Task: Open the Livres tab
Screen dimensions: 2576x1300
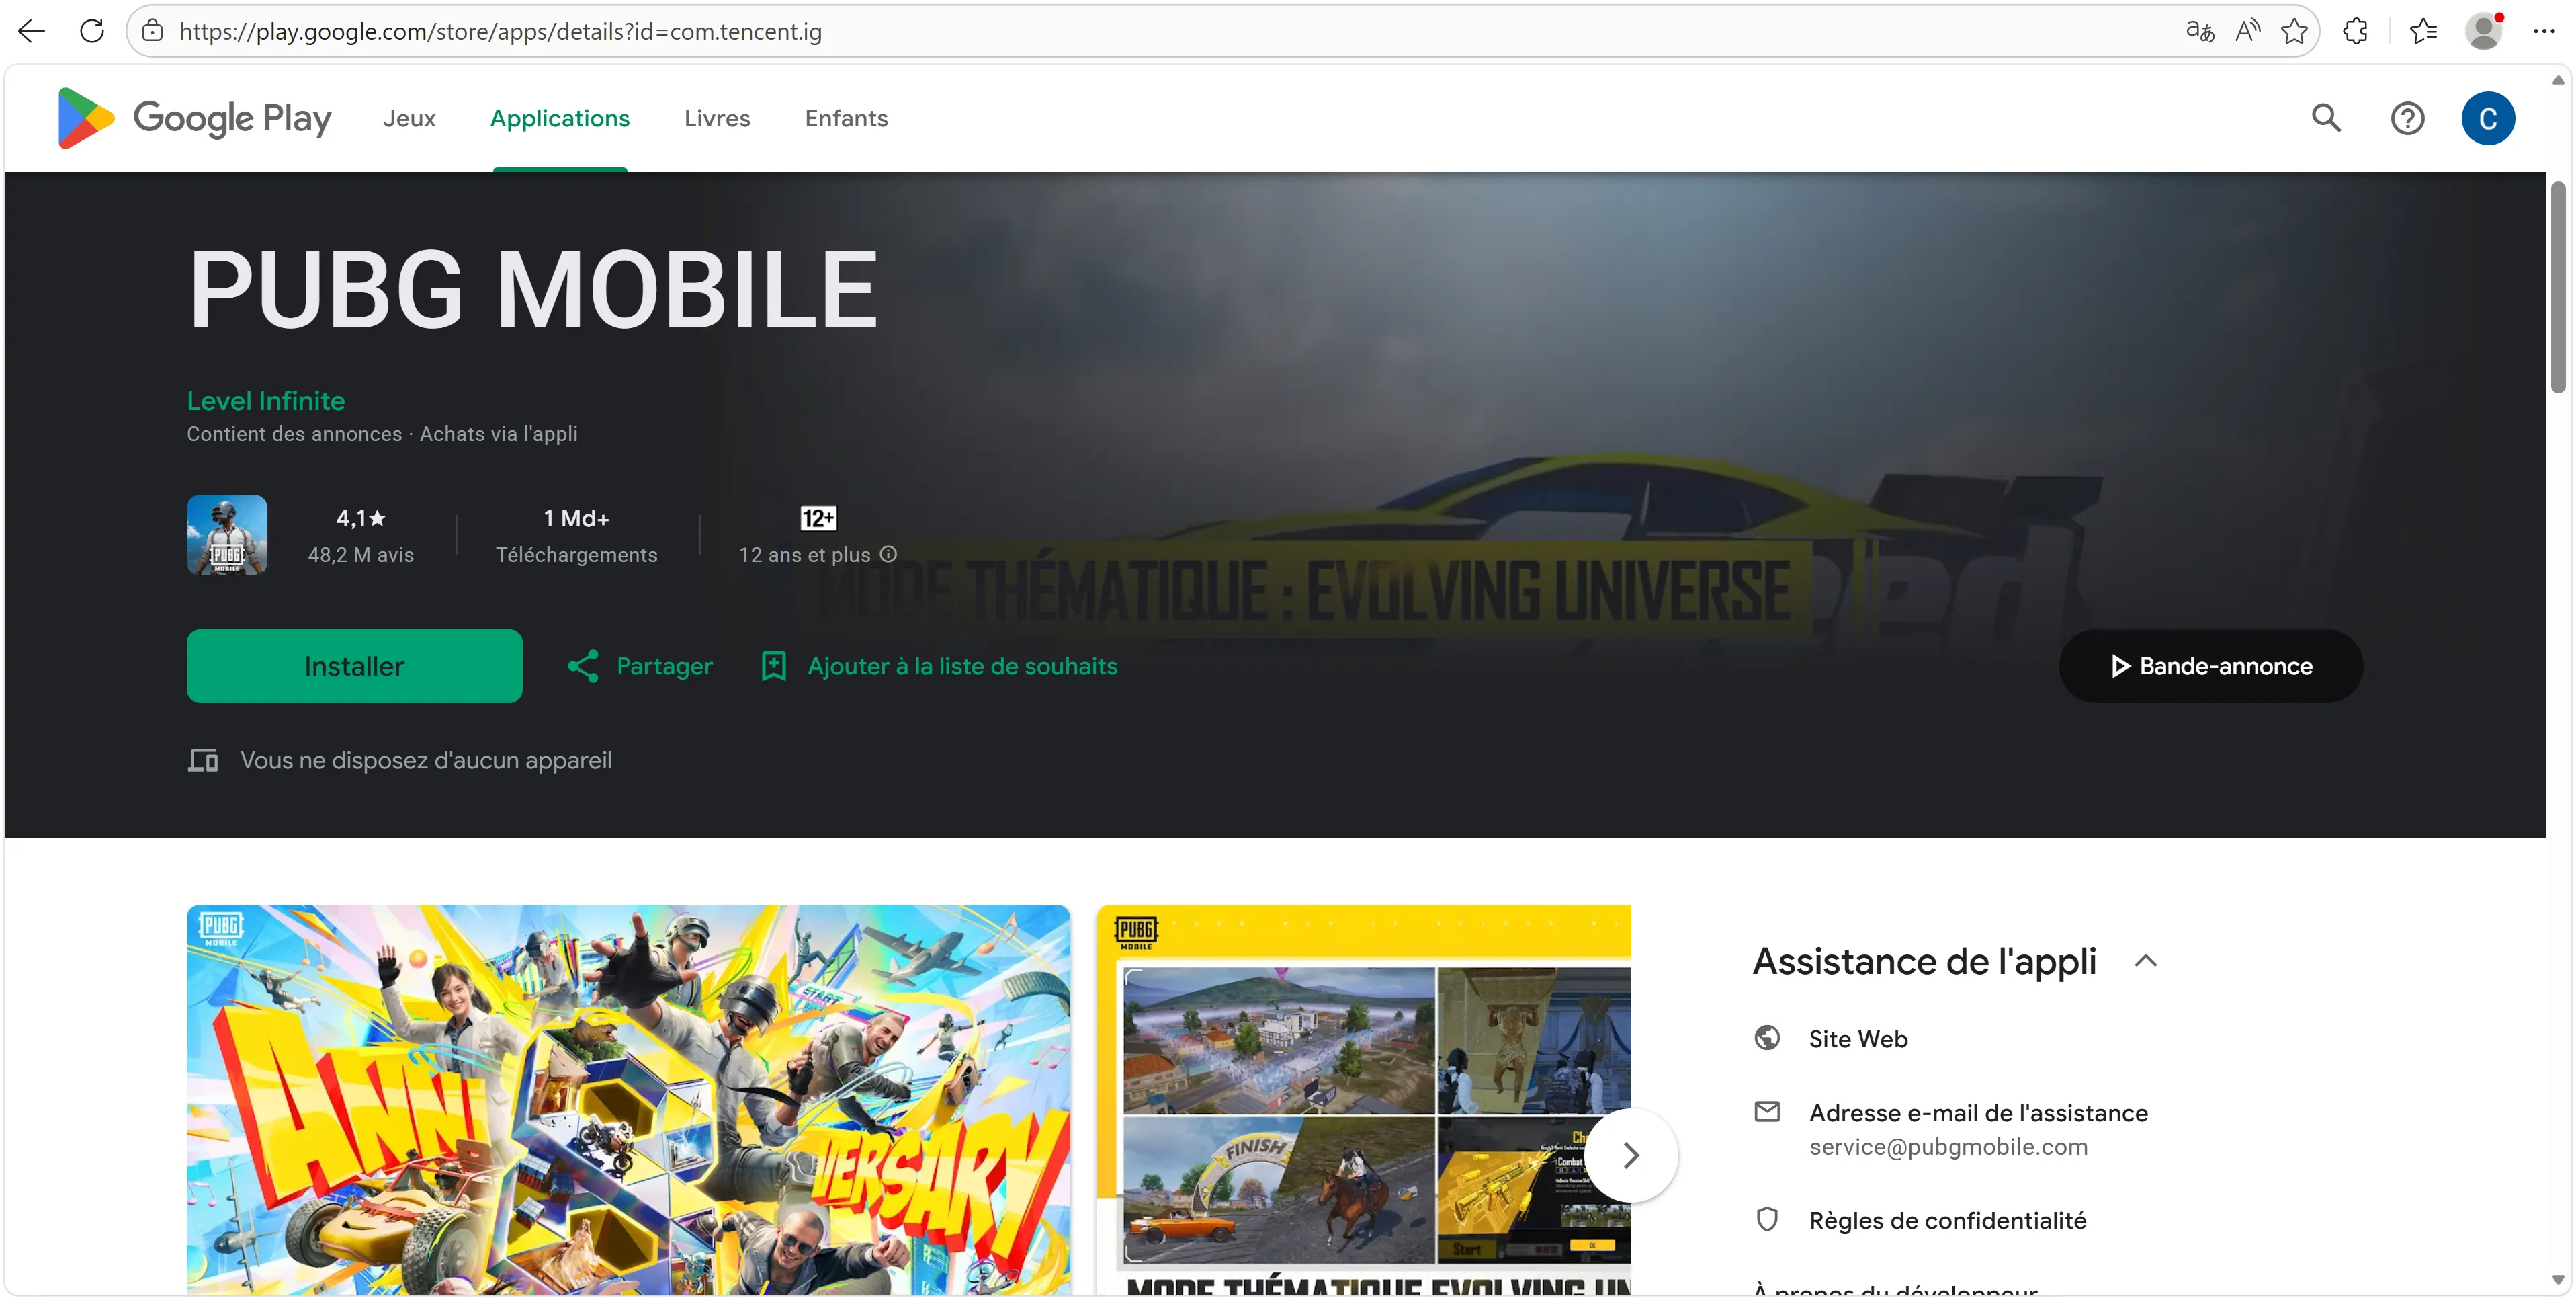Action: 716,118
